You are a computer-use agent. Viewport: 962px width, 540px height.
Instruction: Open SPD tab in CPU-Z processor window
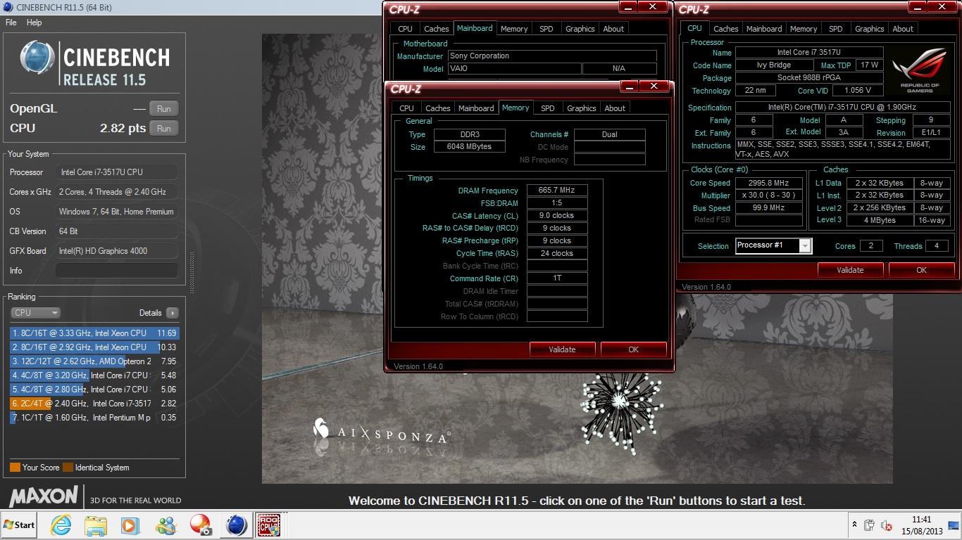coord(836,29)
